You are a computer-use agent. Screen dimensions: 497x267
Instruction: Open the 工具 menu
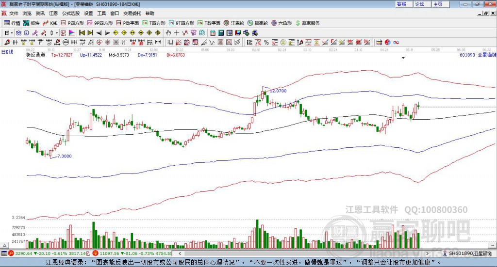click(x=101, y=13)
